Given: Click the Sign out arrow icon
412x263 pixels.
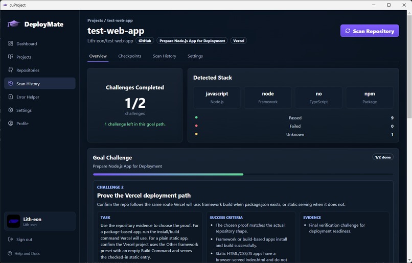Looking at the screenshot, I should (x=11, y=239).
